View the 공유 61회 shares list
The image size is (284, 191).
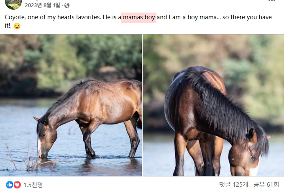click(266, 184)
